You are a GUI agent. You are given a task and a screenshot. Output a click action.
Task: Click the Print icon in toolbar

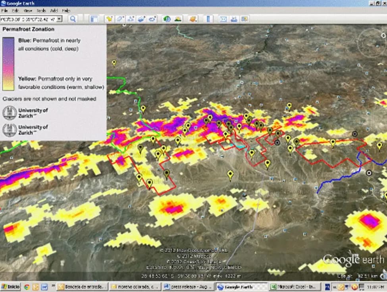(234, 19)
